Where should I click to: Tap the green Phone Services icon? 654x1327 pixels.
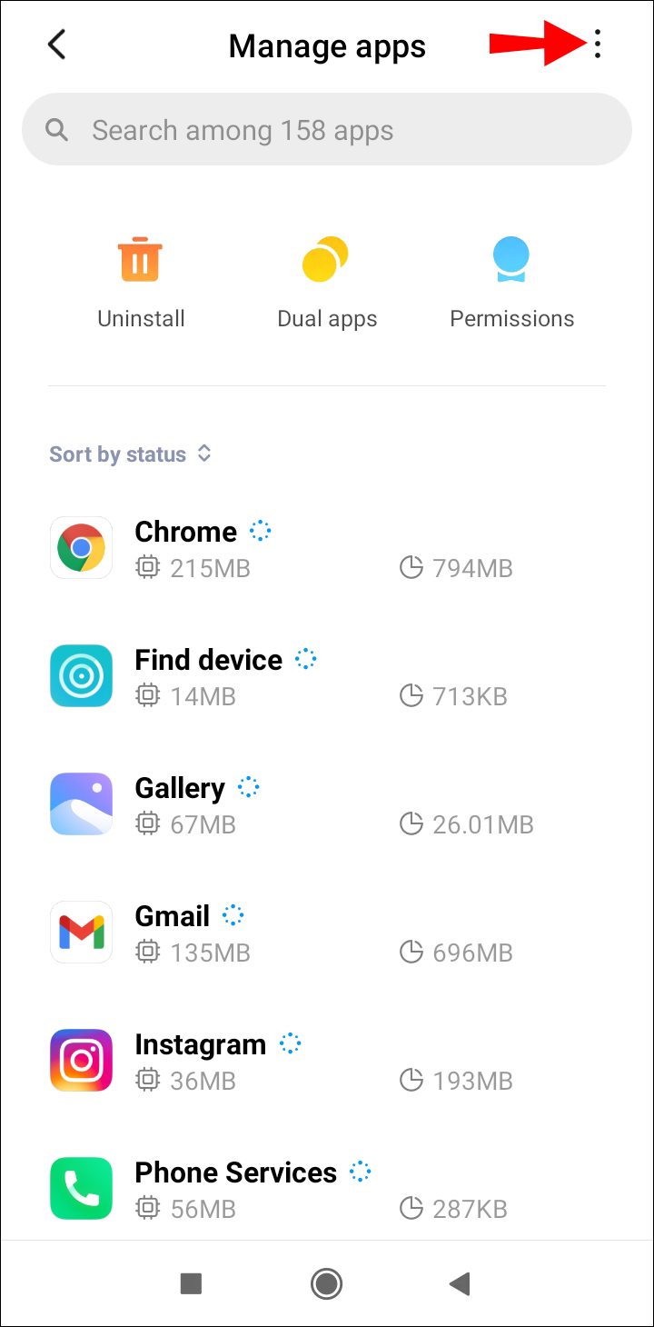click(x=81, y=1189)
